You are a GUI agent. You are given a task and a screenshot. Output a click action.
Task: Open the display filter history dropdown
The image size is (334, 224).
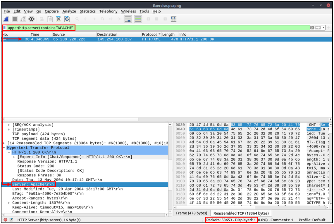[323, 28]
